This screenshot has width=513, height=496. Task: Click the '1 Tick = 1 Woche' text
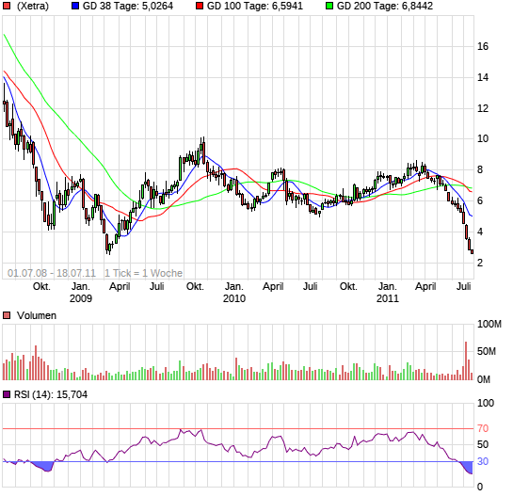click(144, 273)
